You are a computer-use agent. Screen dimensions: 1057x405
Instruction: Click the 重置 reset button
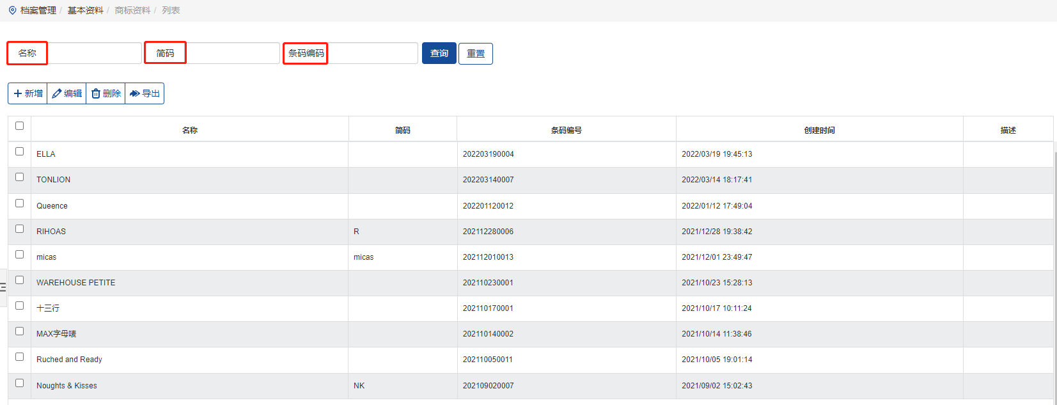tap(475, 54)
